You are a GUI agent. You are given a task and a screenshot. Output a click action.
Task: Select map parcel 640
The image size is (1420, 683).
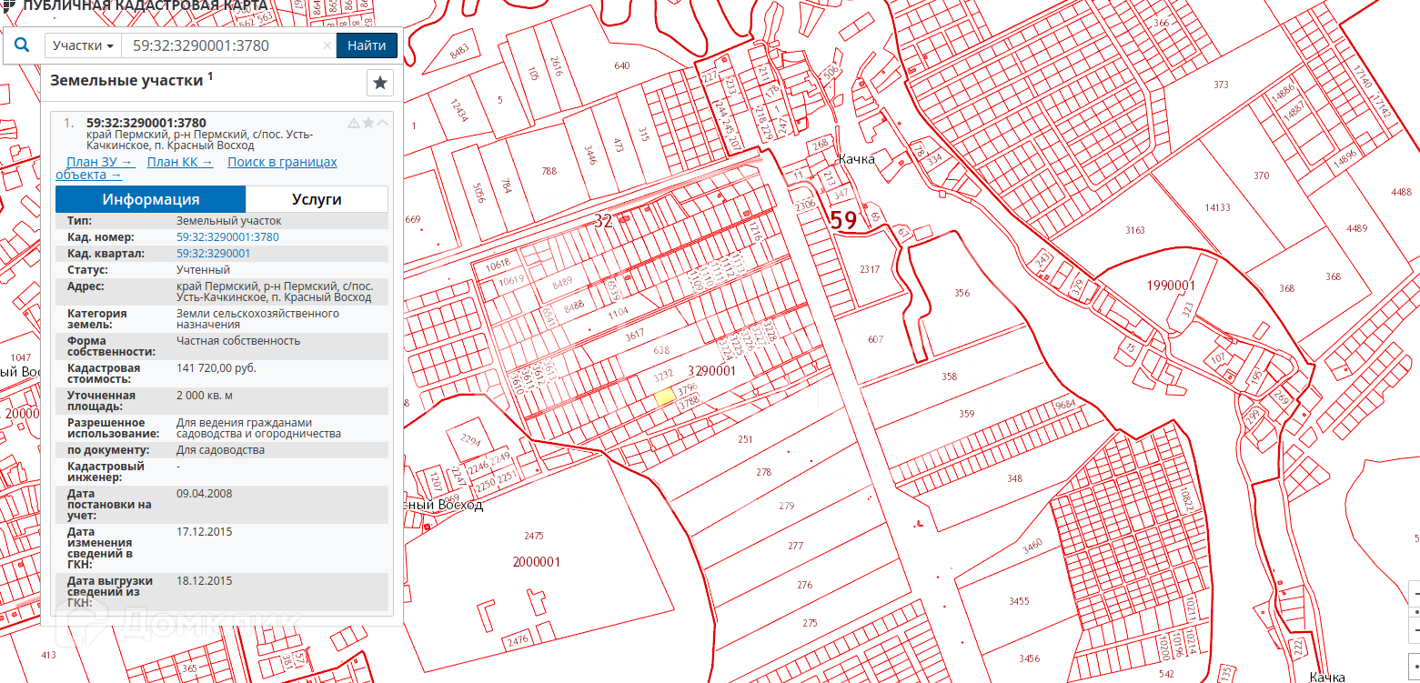pyautogui.click(x=622, y=65)
